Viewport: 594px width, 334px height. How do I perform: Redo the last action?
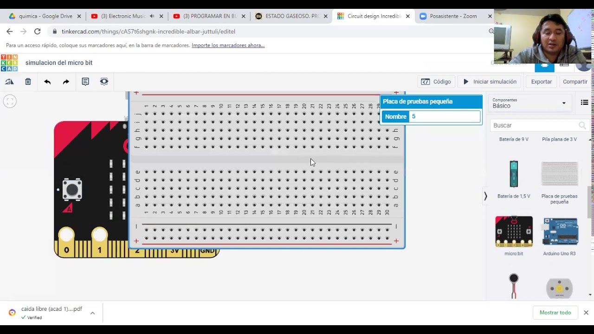tap(66, 82)
